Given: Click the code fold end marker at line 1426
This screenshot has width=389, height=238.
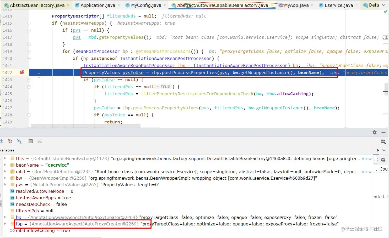Looking at the screenshot, I should [x=29, y=101].
